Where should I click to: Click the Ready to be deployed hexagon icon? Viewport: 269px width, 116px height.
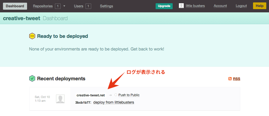[32, 36]
